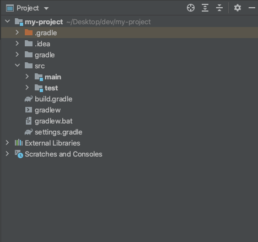258x242 pixels.
Task: Click the Collapse All icon
Action: [219, 8]
